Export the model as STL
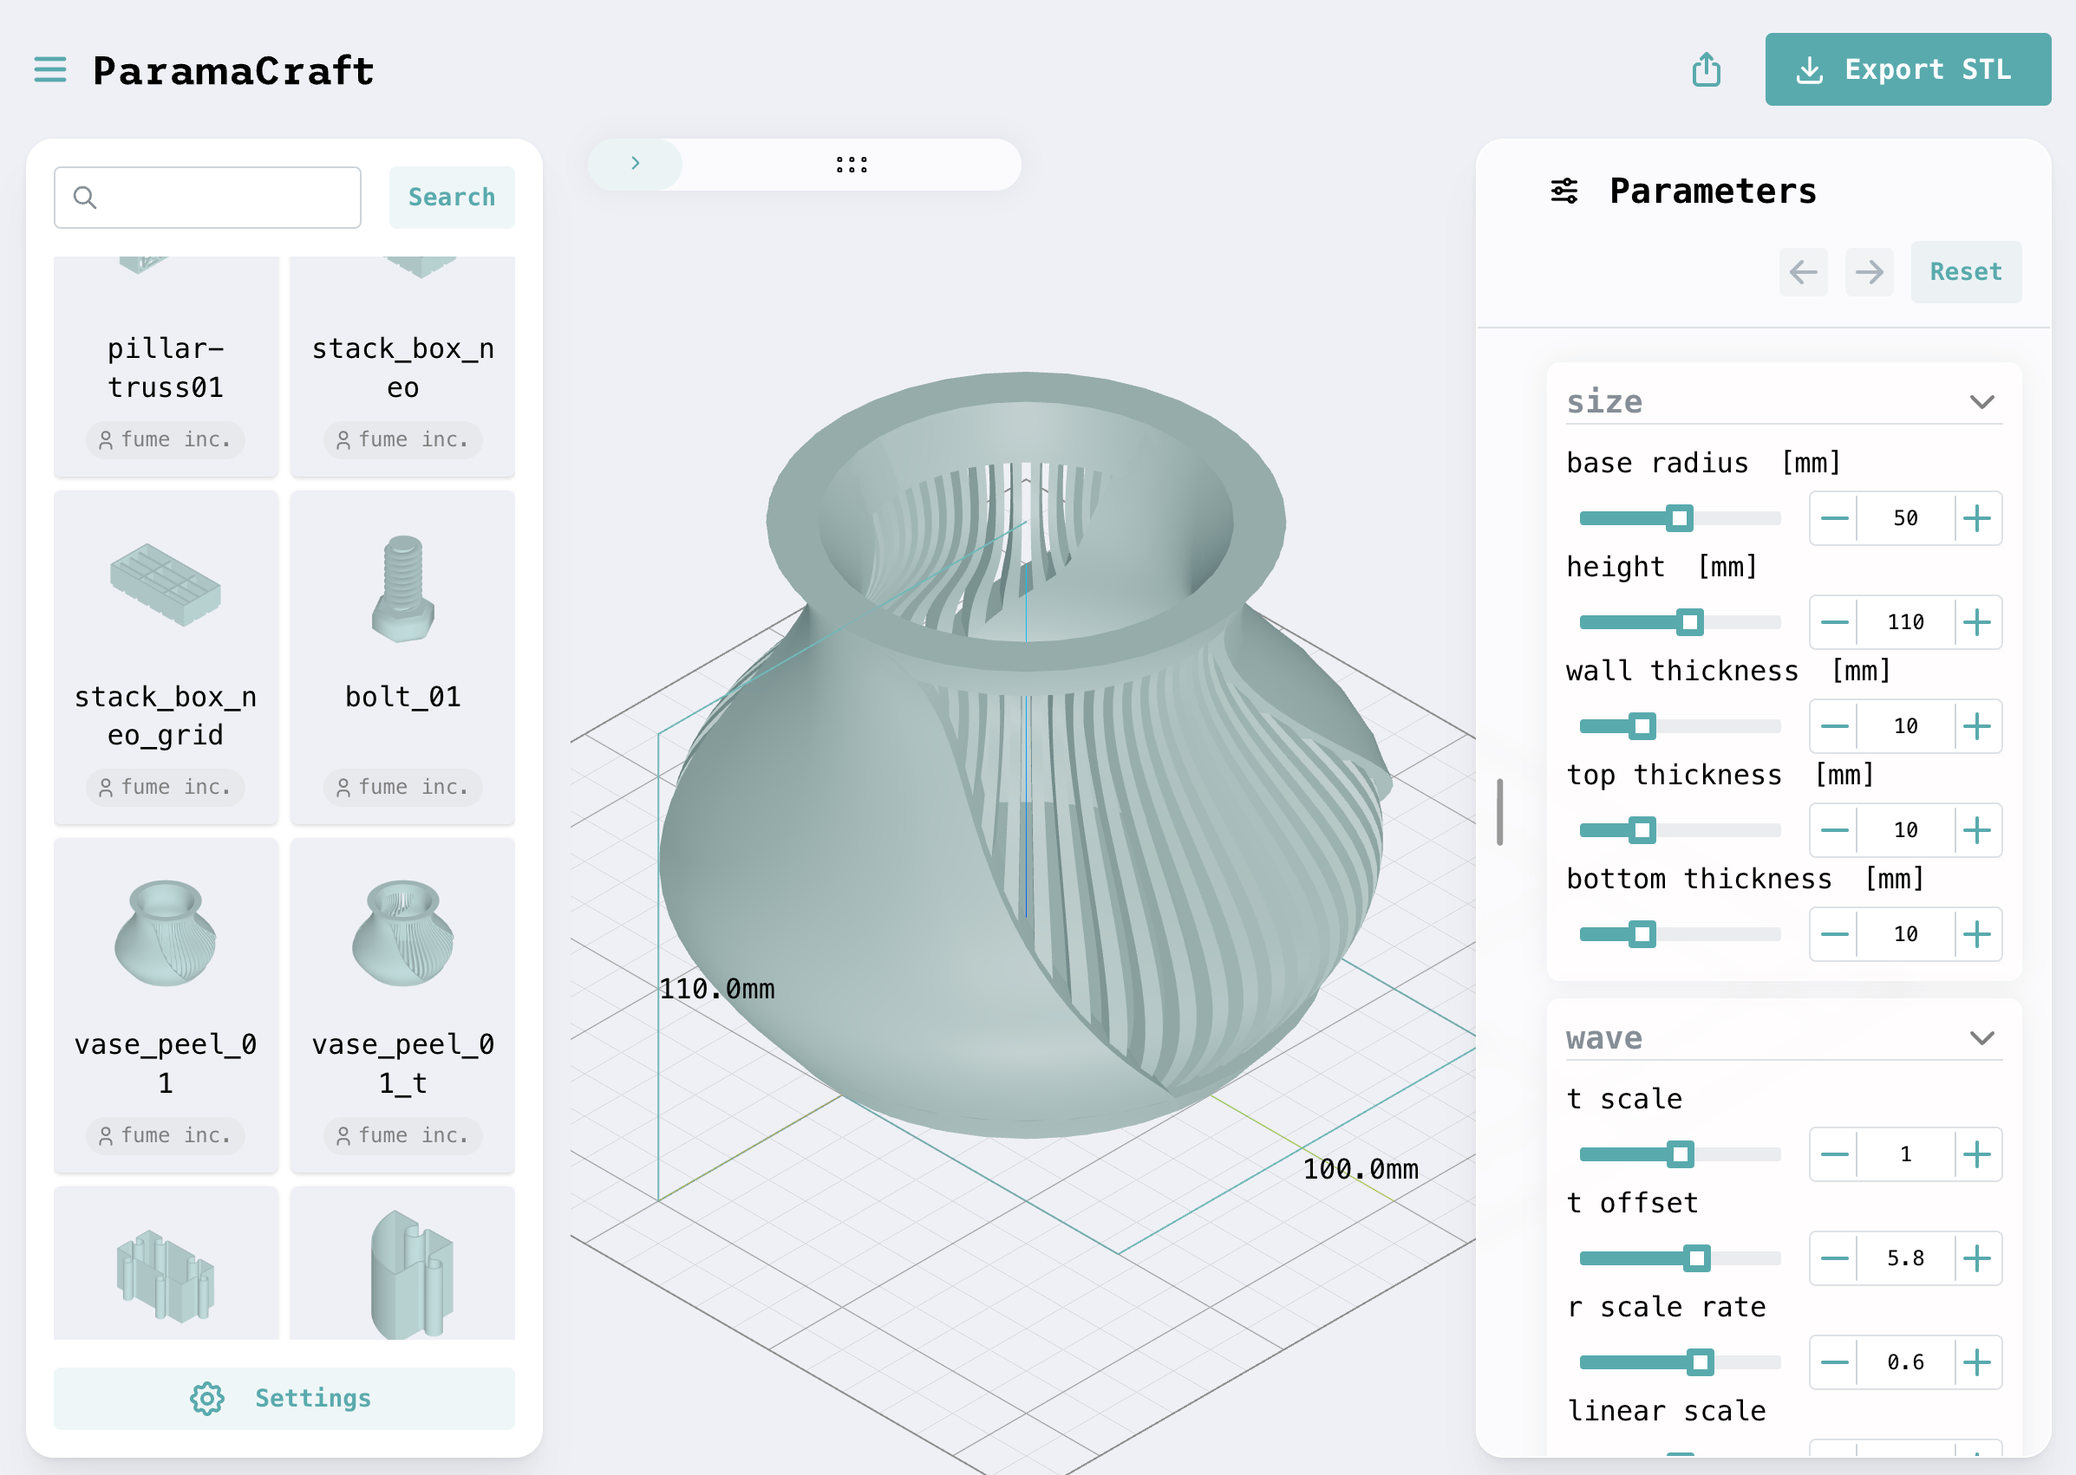 click(1907, 70)
